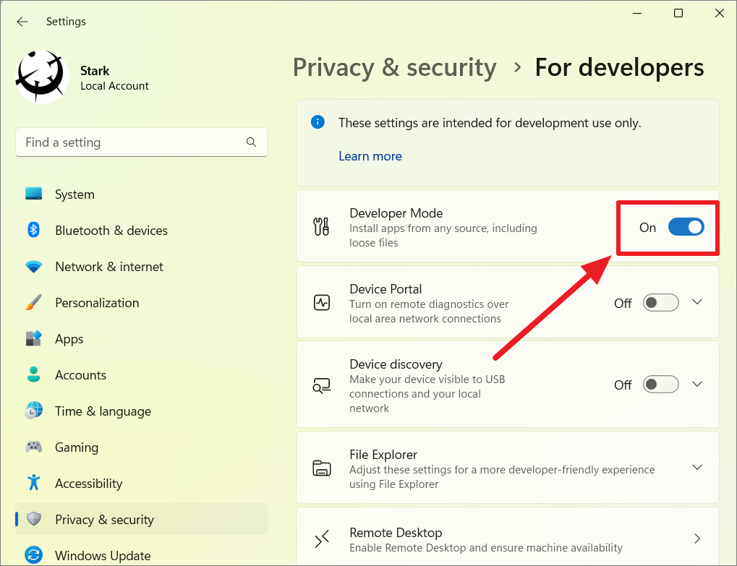Click the Local Account label
This screenshot has width=737, height=566.
point(114,86)
